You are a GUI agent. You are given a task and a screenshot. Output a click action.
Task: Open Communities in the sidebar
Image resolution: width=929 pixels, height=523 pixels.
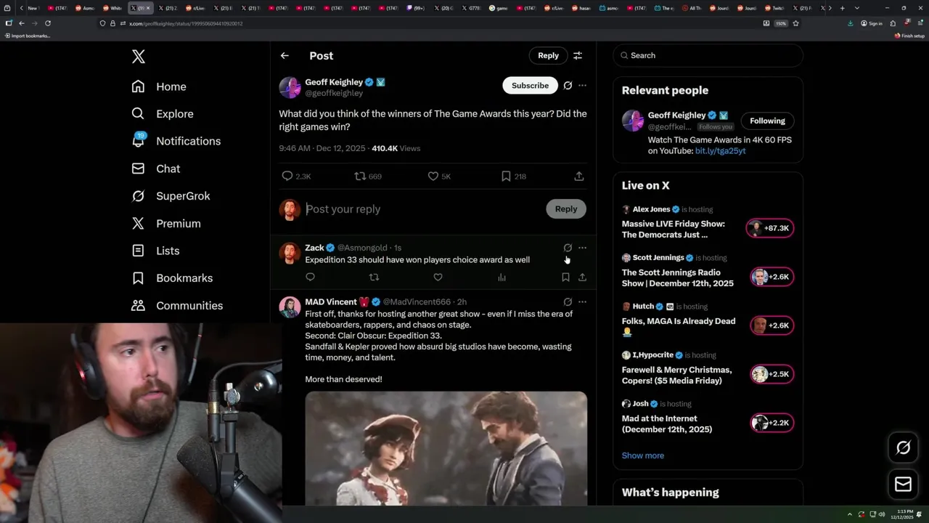(x=177, y=306)
